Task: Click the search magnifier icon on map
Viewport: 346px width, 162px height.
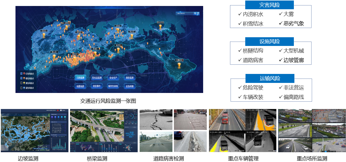Action: (195, 13)
